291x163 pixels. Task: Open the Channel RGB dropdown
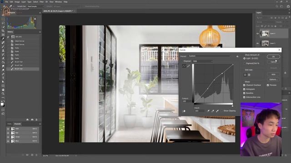click(203, 61)
